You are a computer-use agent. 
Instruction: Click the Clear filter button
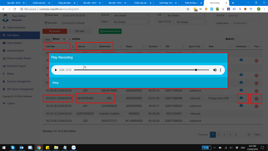coord(80,31)
